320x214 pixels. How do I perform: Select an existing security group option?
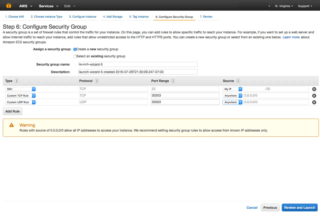point(75,56)
